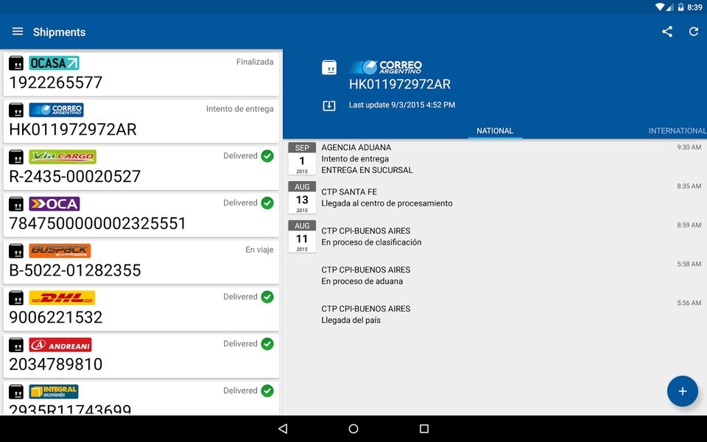Open shipment 1922265577
The width and height of the screenshot is (707, 442).
point(141,74)
